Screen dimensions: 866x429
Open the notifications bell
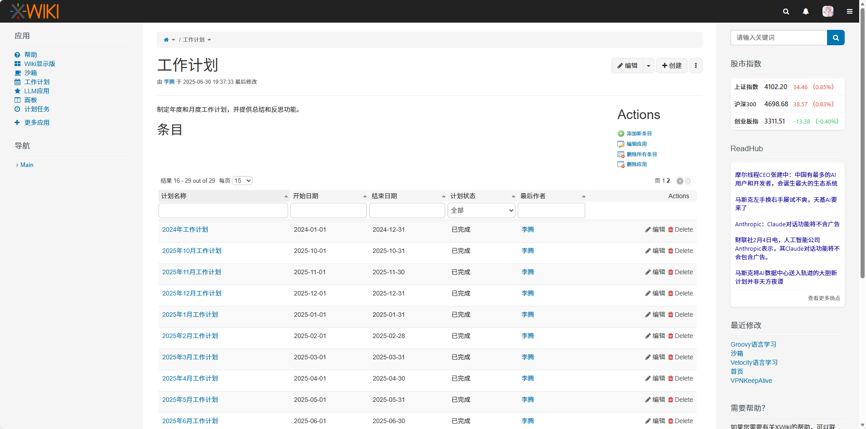[806, 11]
